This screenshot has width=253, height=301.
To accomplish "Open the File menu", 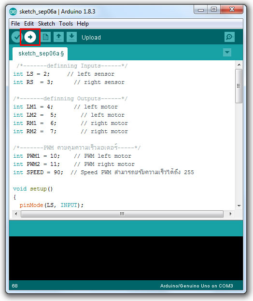I will (15, 24).
